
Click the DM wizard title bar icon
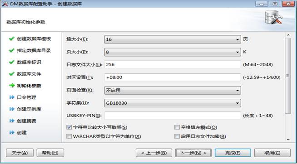(x=5, y=4)
